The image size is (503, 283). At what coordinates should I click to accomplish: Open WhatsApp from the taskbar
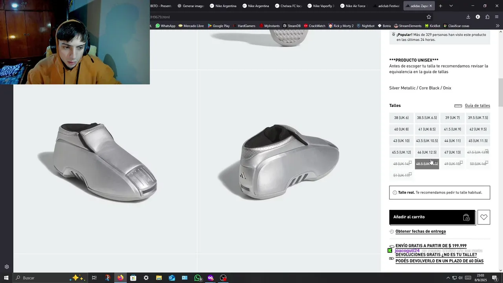click(198, 278)
